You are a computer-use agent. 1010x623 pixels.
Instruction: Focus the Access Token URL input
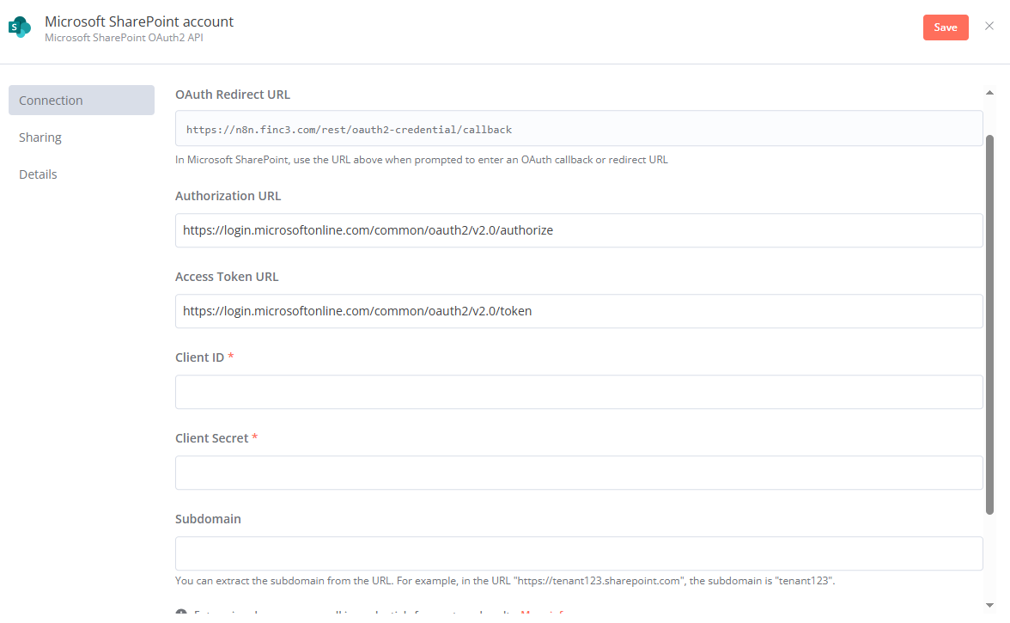point(579,311)
